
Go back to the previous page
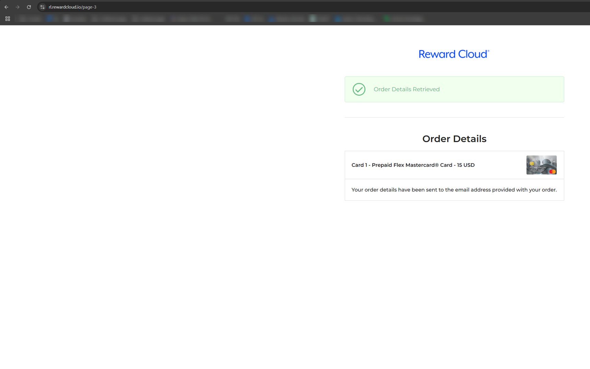point(6,7)
